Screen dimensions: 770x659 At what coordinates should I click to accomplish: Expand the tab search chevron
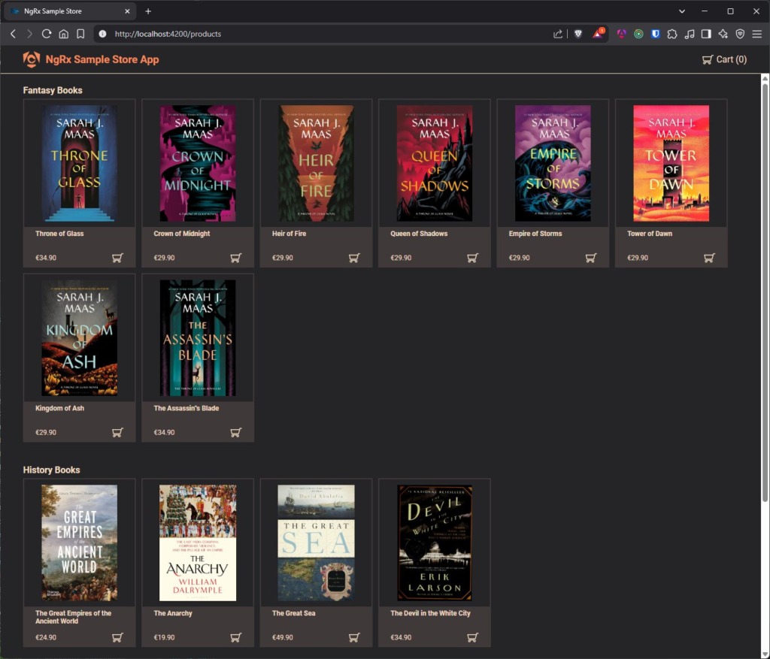tap(681, 11)
